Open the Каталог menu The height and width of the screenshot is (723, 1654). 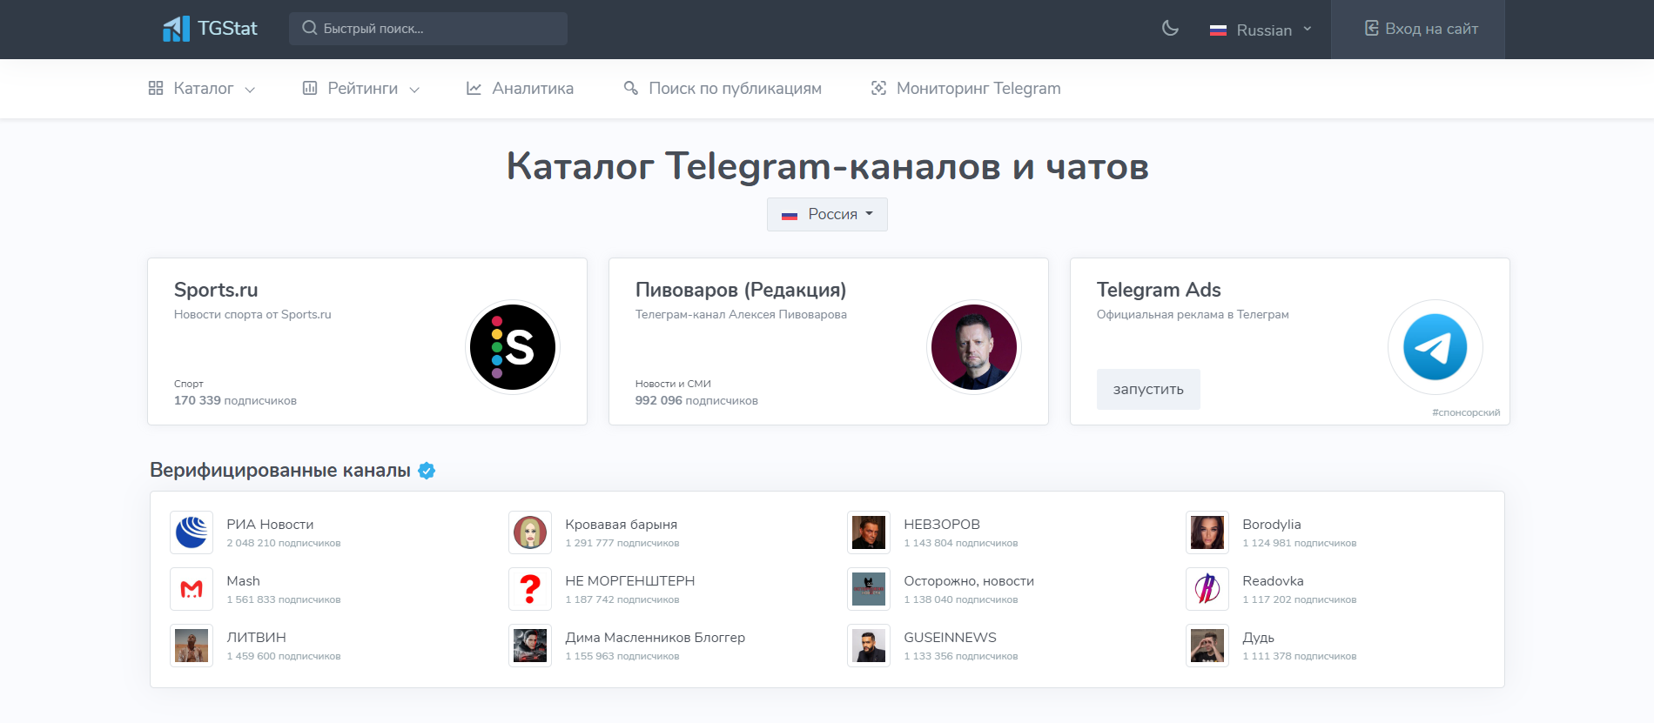(x=202, y=89)
